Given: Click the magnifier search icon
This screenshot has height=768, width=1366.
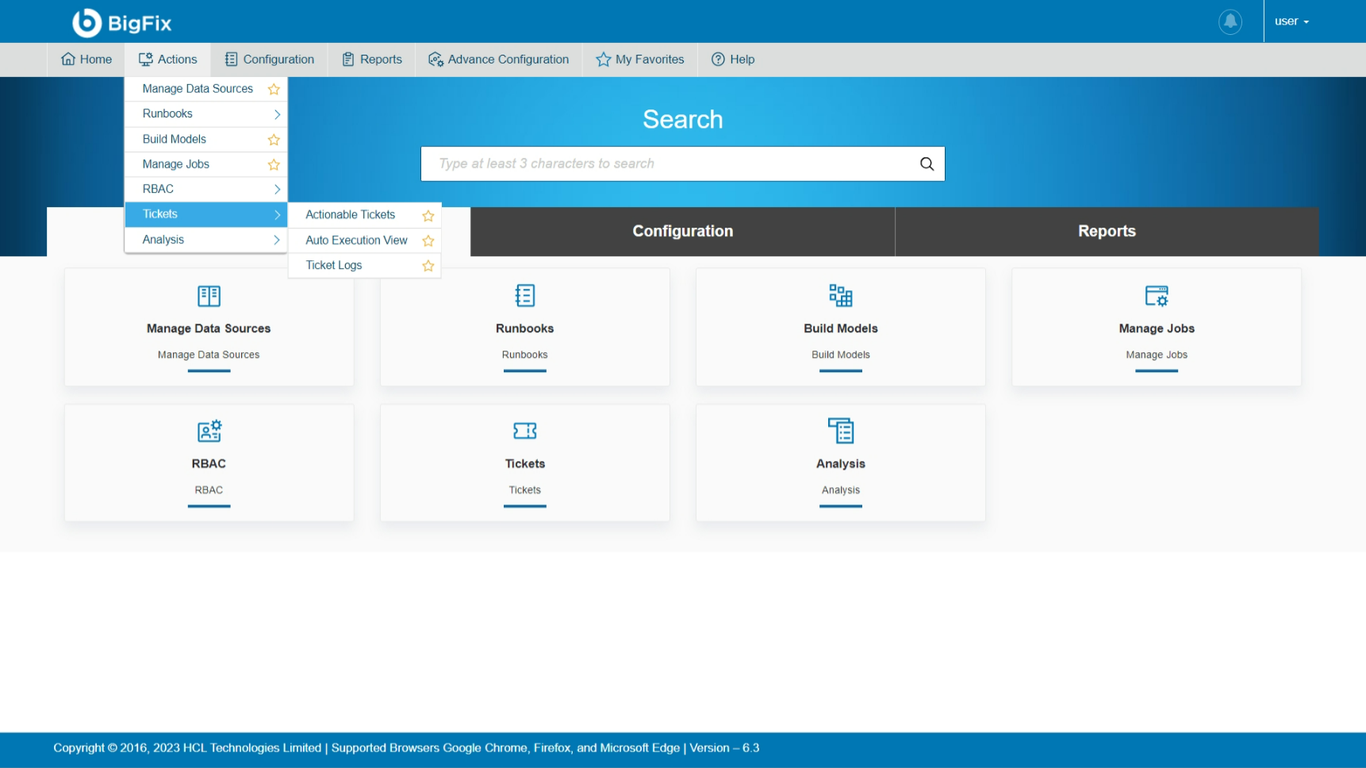Looking at the screenshot, I should pyautogui.click(x=927, y=164).
